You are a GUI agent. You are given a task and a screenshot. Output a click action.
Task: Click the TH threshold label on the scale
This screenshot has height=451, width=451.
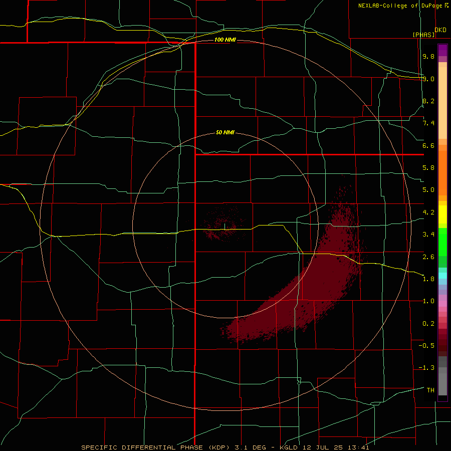430,390
